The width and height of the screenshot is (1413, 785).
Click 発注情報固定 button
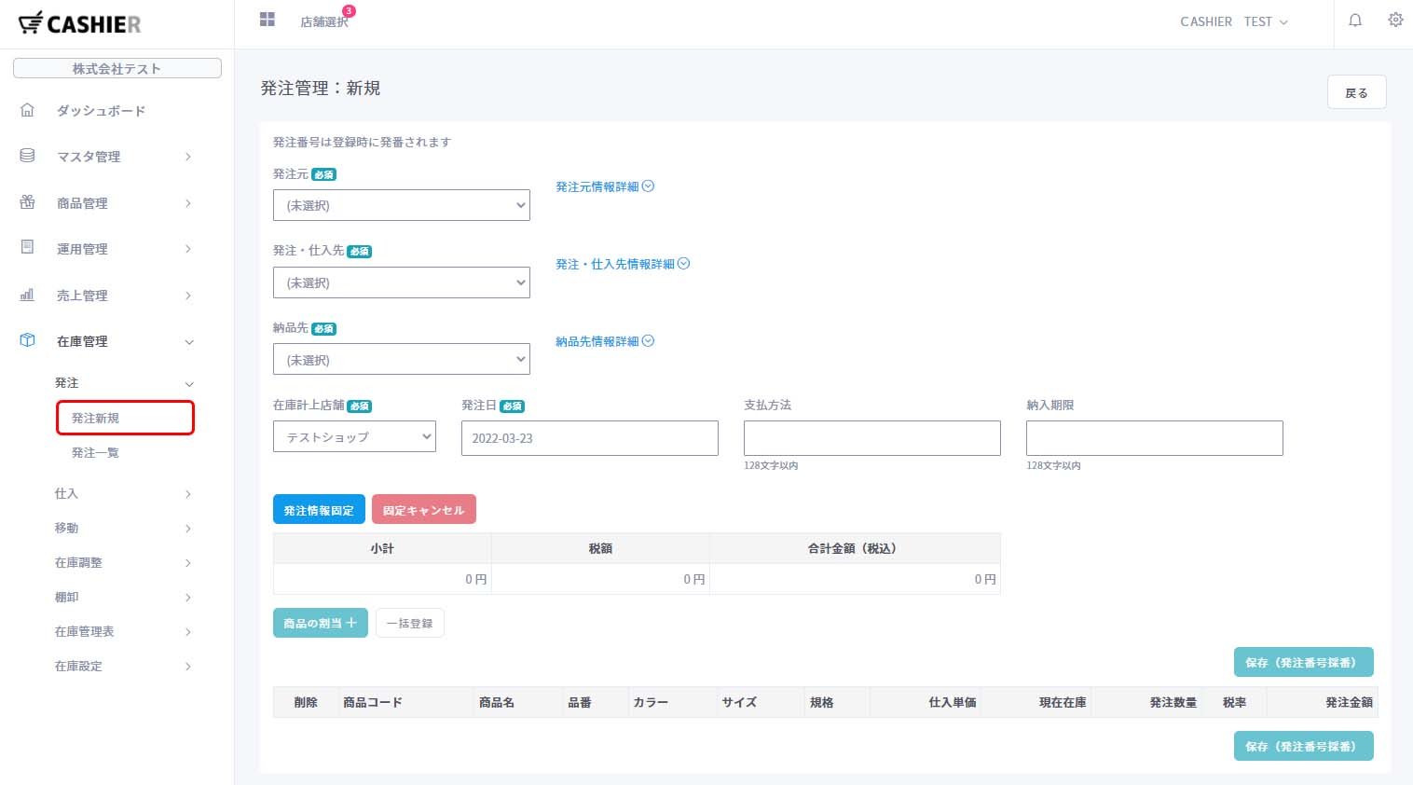tap(319, 510)
